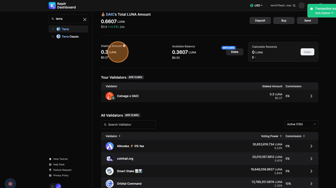Star Terra chain as favorite

[x=53, y=29]
